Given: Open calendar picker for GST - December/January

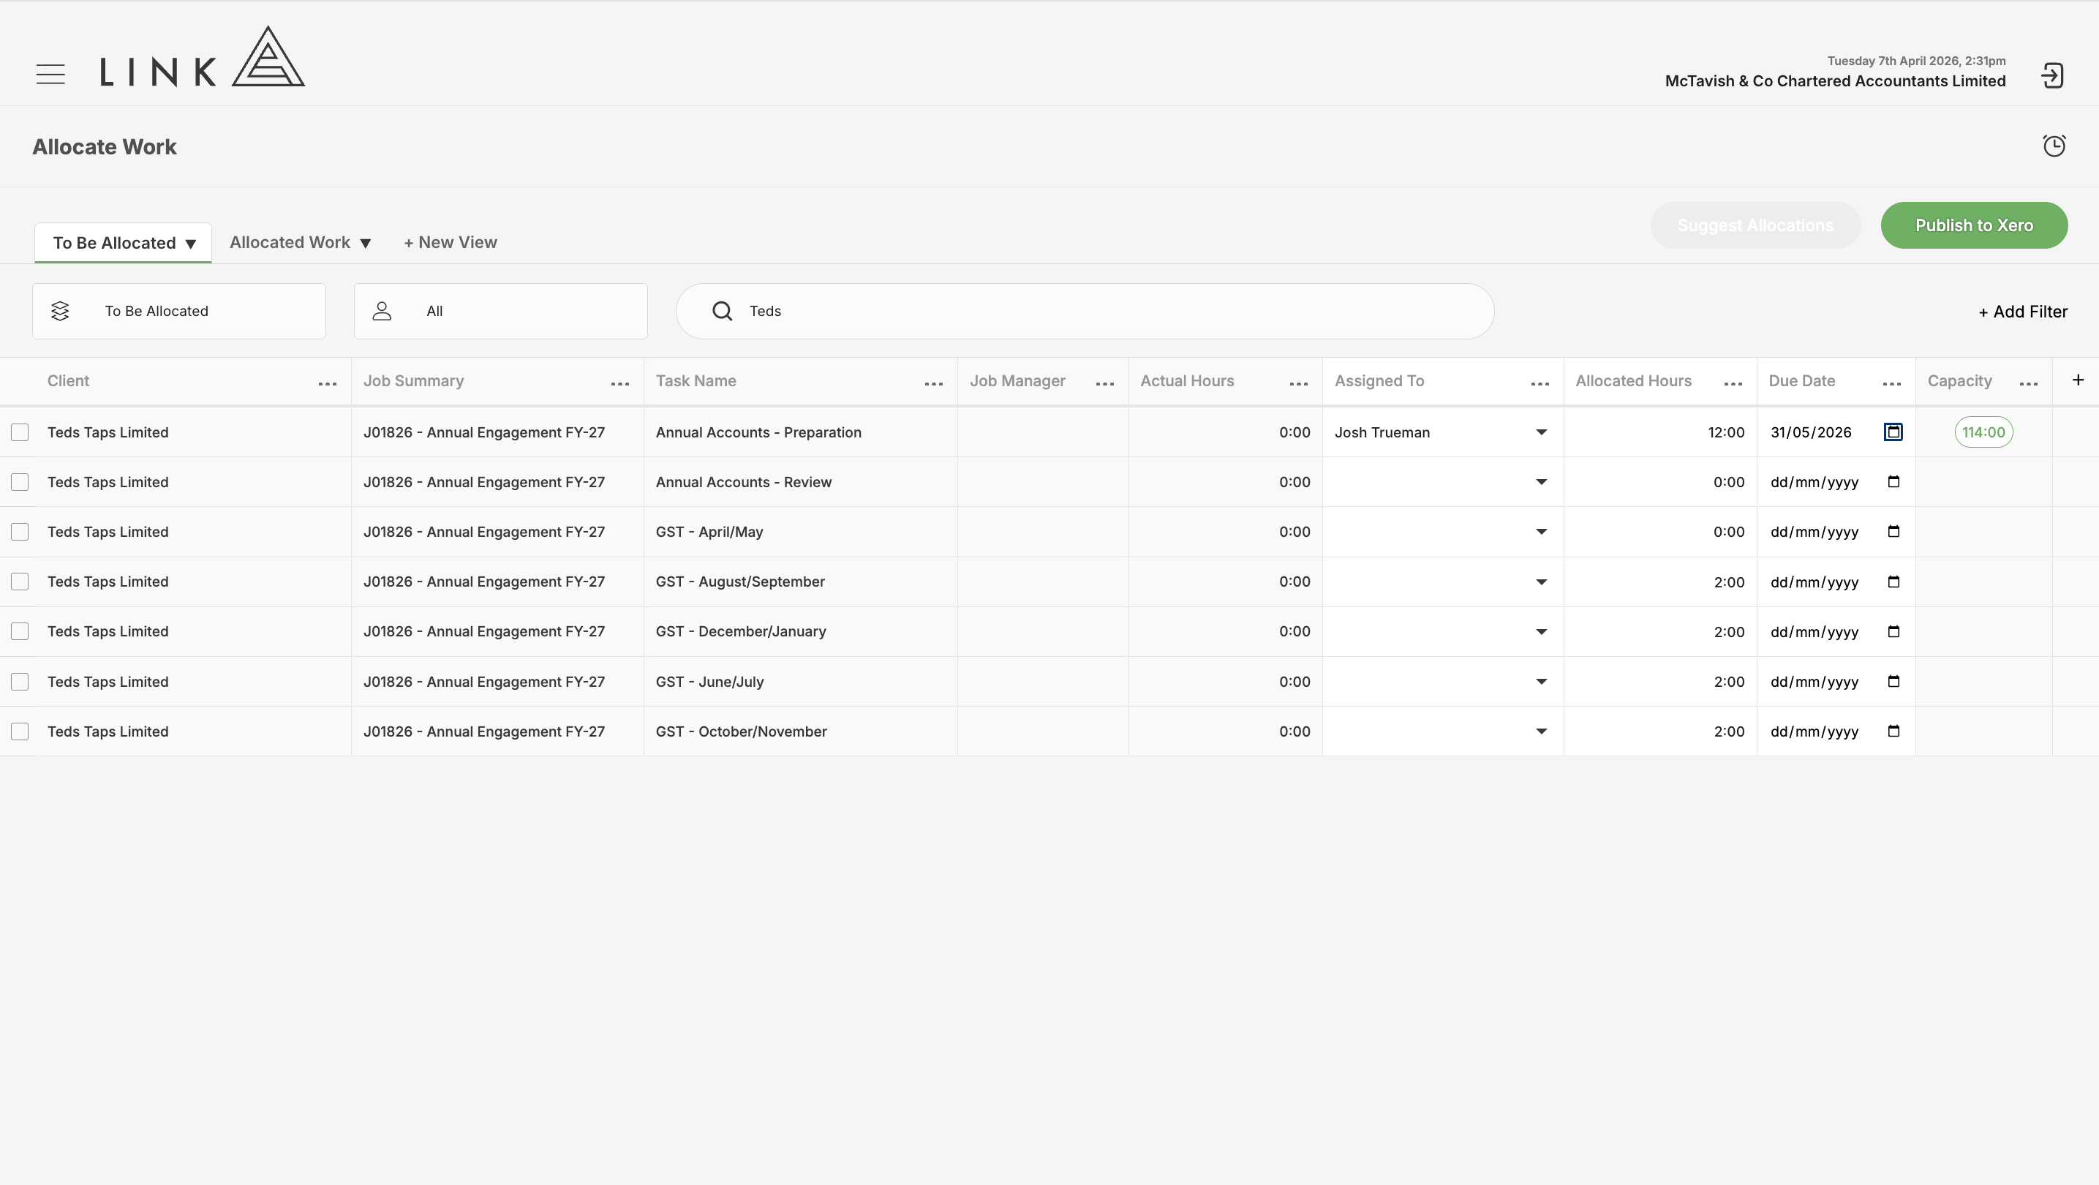Looking at the screenshot, I should click(x=1893, y=631).
